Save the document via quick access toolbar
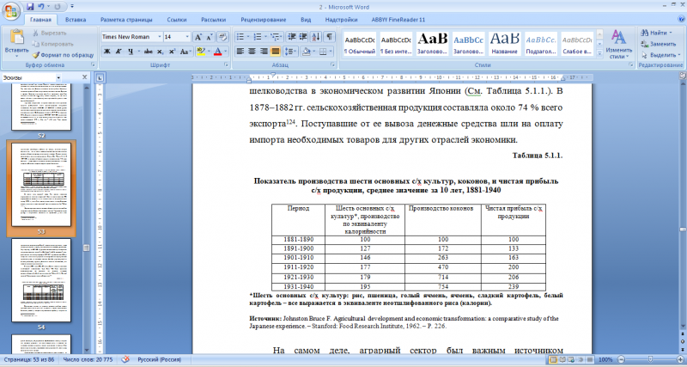This screenshot has height=367, width=687. (x=30, y=7)
